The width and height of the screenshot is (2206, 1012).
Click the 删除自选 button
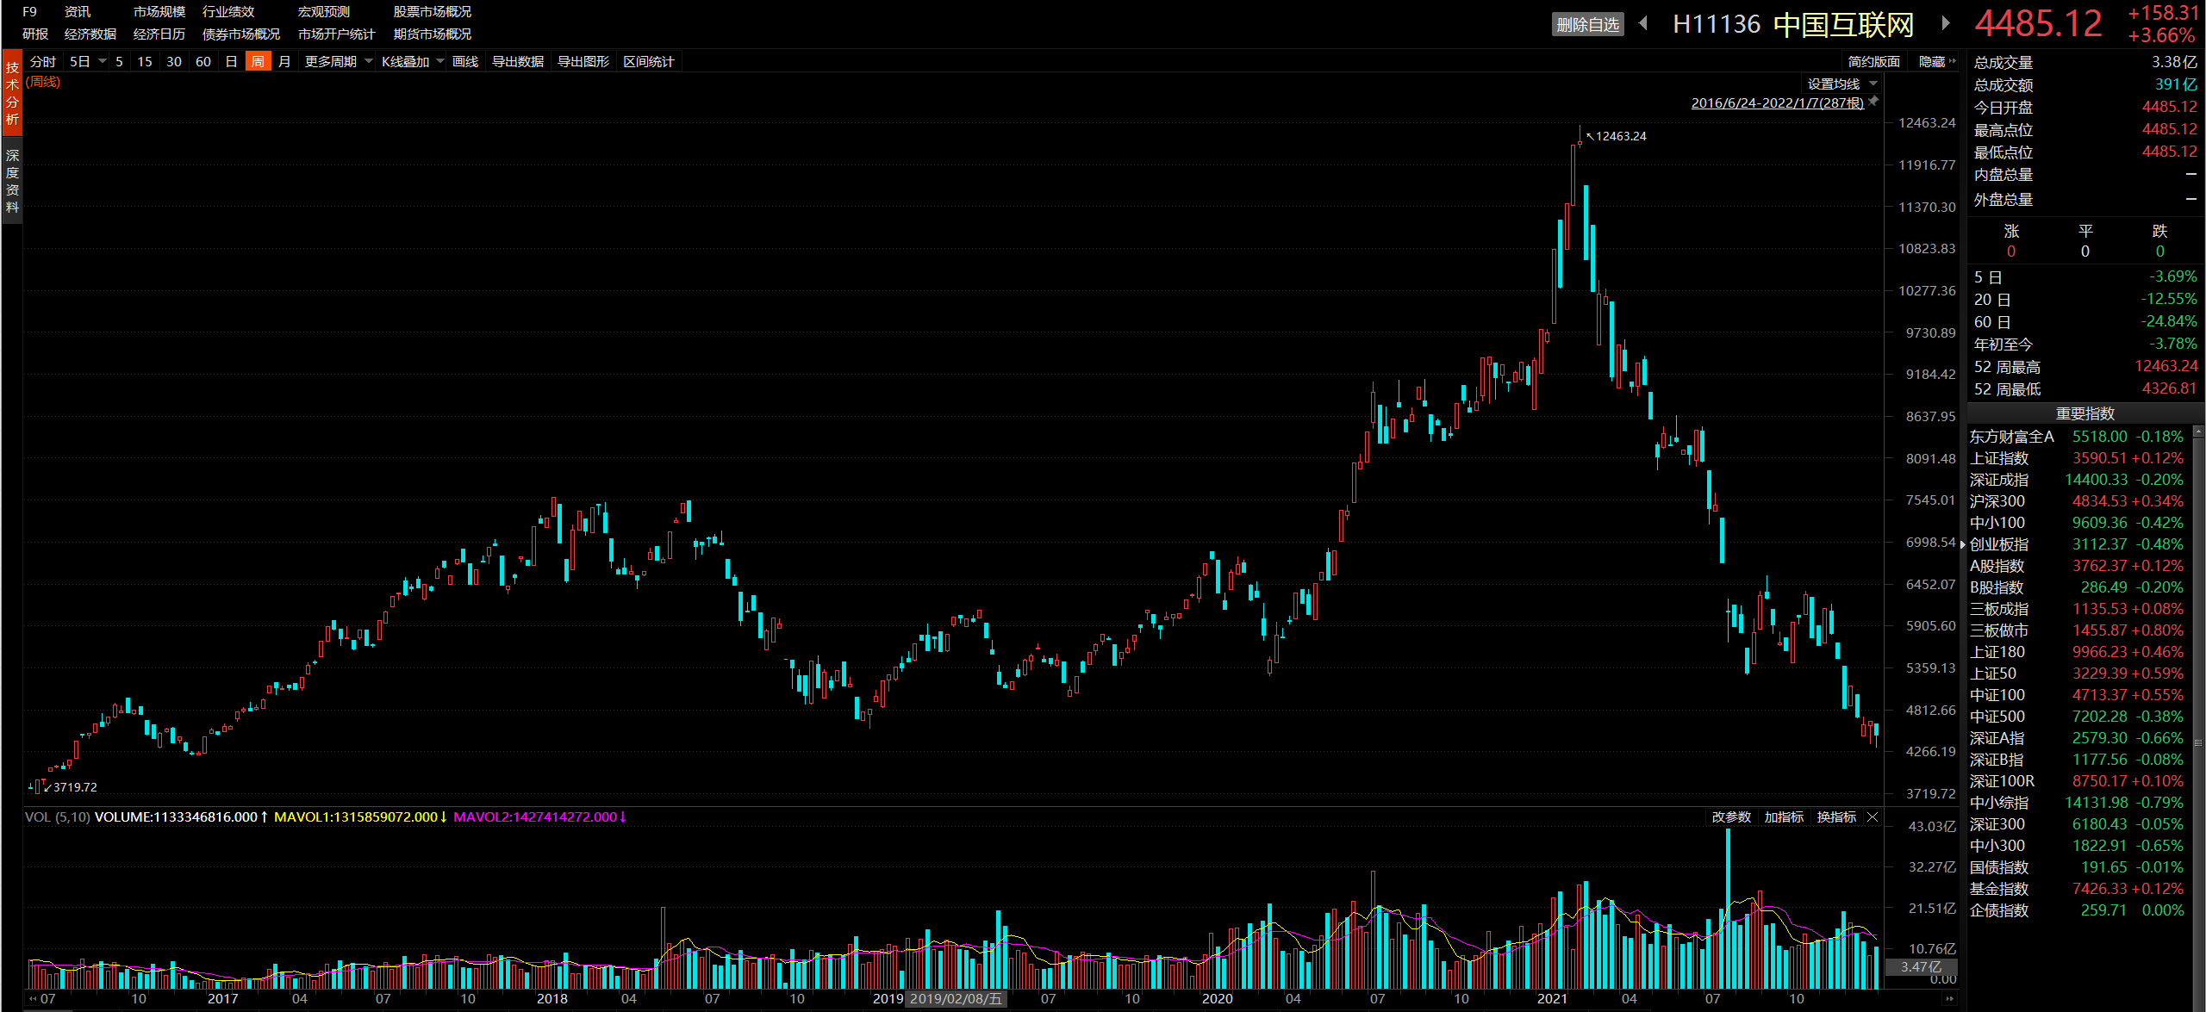1587,25
